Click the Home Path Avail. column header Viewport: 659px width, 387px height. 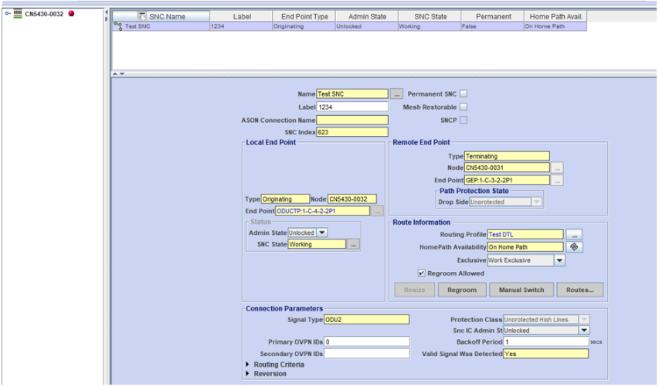(555, 16)
